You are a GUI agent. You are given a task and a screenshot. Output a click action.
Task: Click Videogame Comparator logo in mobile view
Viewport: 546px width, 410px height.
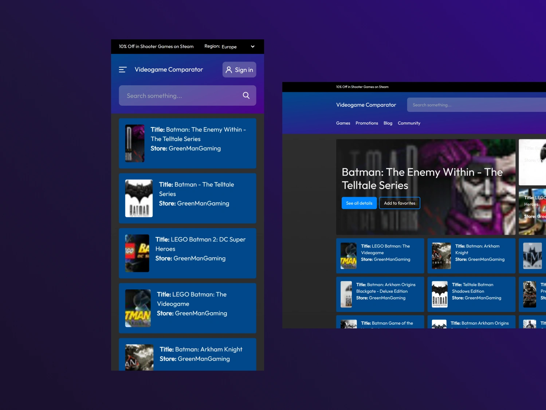point(169,70)
